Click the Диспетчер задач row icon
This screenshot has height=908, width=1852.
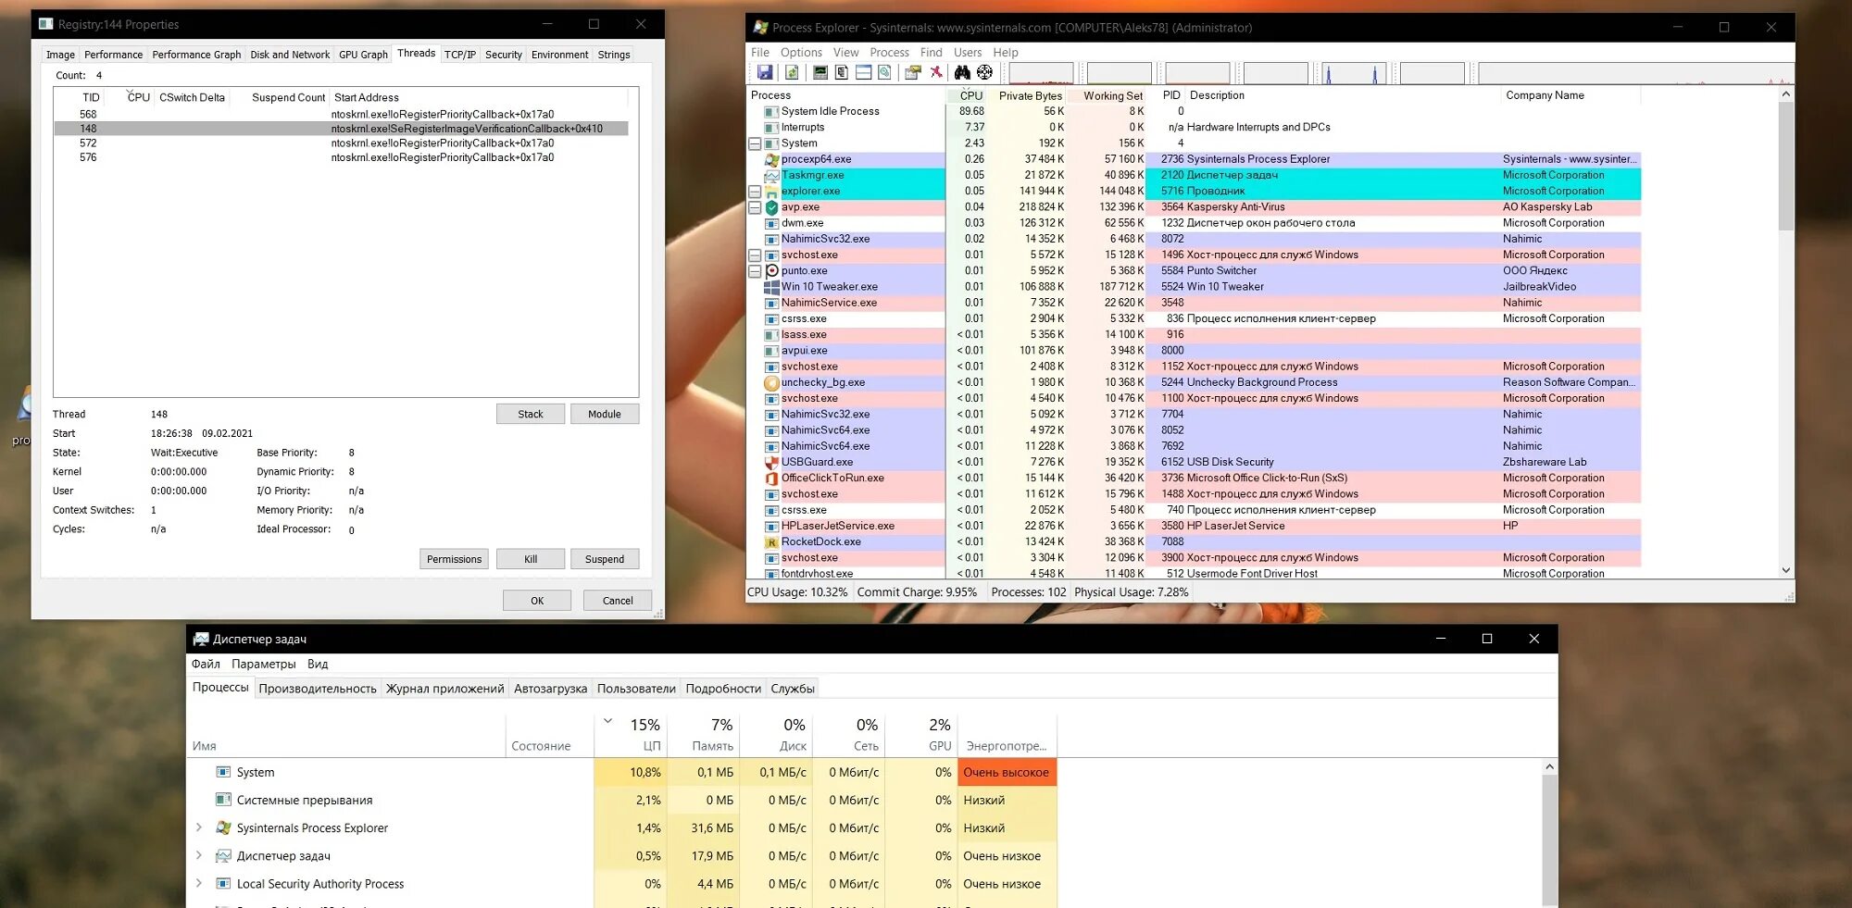(x=223, y=855)
